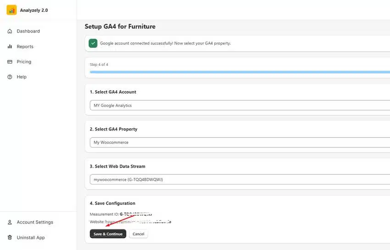
Task: Click the Cancel button
Action: (x=138, y=234)
